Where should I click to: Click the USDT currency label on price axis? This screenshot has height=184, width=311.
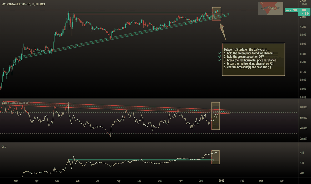click(x=304, y=4)
